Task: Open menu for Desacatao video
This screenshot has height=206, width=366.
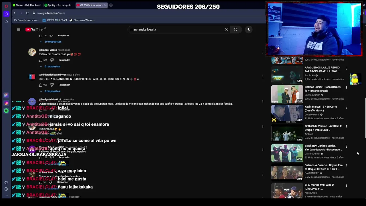Action: point(346,146)
